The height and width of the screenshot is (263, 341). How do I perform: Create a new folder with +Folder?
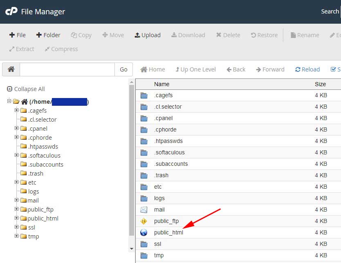tap(48, 35)
